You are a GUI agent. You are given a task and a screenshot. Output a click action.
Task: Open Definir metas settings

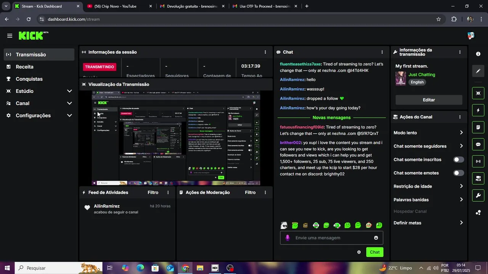pos(429,223)
